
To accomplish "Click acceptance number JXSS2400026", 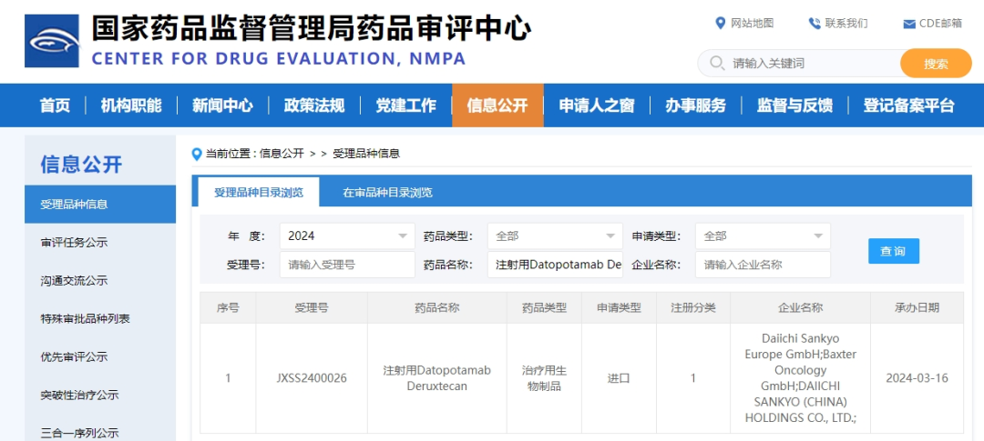I will (312, 378).
